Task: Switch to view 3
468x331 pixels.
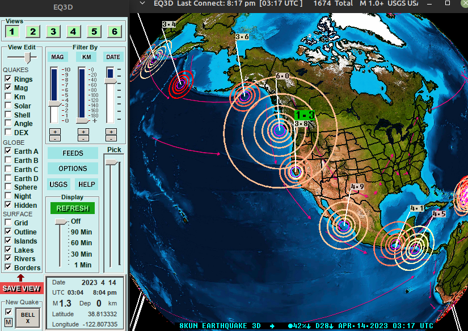Action: pos(53,32)
